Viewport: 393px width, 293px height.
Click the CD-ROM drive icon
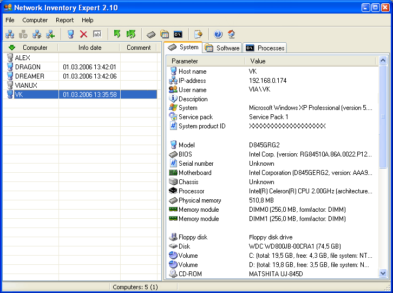coord(173,274)
